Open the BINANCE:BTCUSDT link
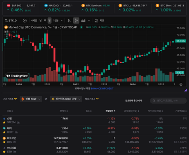Screen dimensions: 189x155 click(x=102, y=89)
